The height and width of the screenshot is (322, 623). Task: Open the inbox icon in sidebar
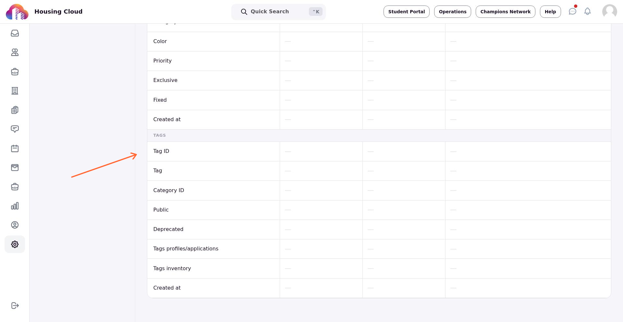point(15,33)
